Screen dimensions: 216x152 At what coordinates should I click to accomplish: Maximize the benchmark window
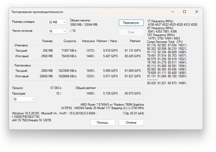tap(184, 12)
